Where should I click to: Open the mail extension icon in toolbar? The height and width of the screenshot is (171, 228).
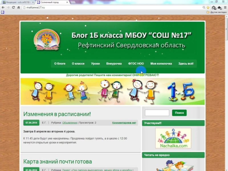pyautogui.click(x=214, y=8)
